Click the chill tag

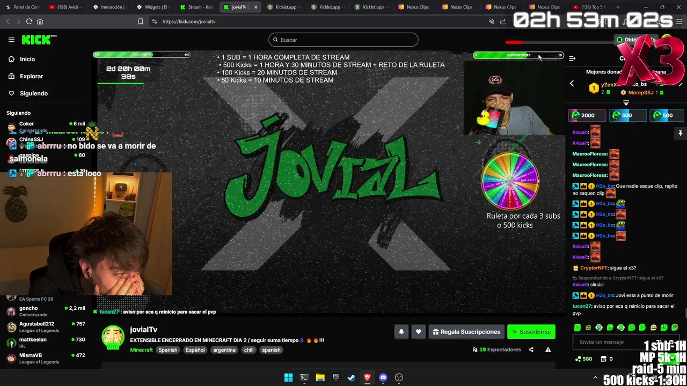pyautogui.click(x=249, y=350)
